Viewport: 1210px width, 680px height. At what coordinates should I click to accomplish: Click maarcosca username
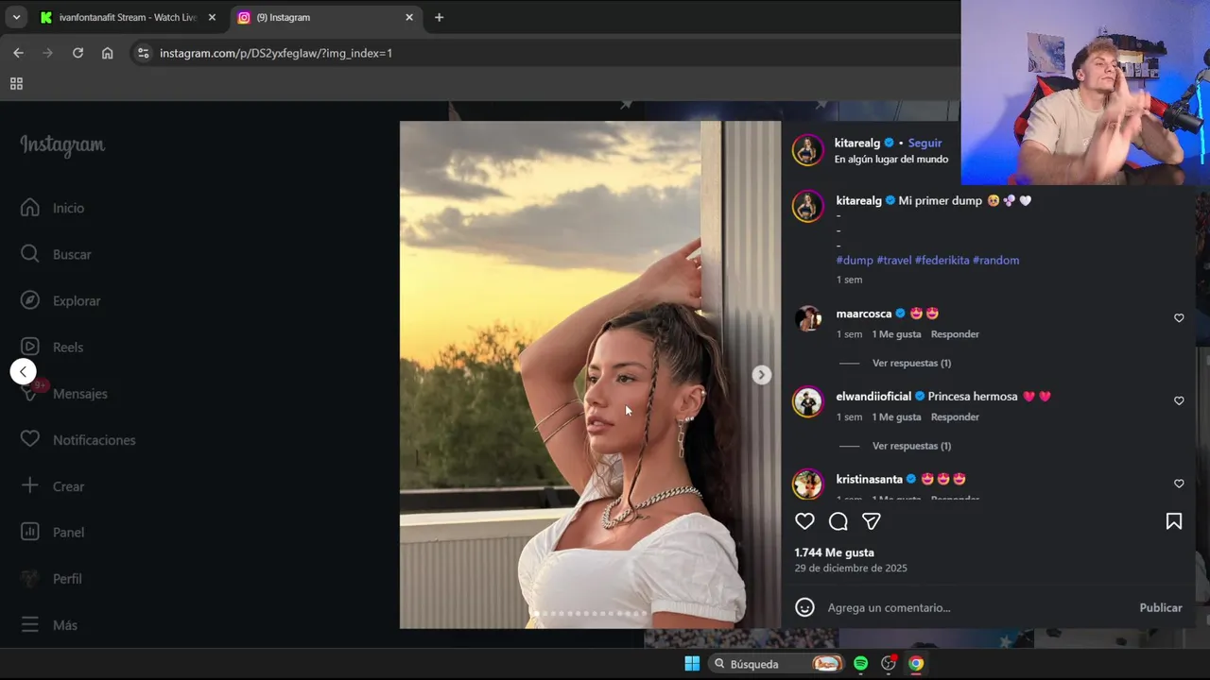pos(864,314)
